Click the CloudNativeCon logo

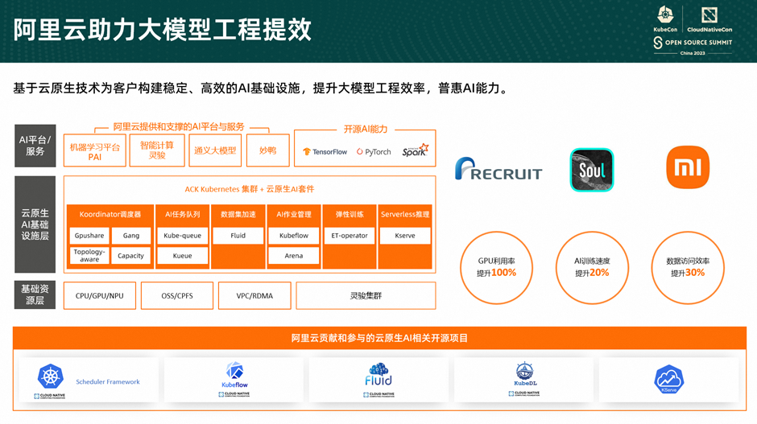(x=709, y=19)
